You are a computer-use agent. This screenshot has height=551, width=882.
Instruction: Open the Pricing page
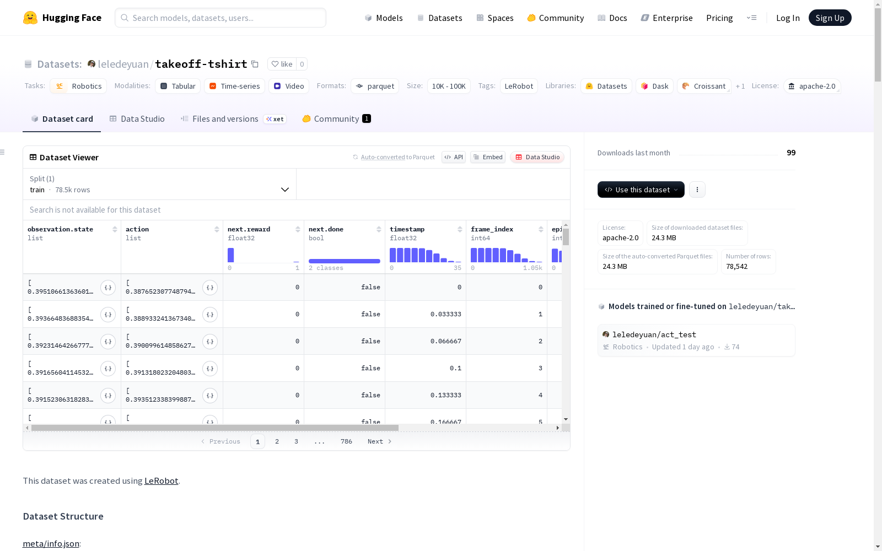click(x=719, y=18)
